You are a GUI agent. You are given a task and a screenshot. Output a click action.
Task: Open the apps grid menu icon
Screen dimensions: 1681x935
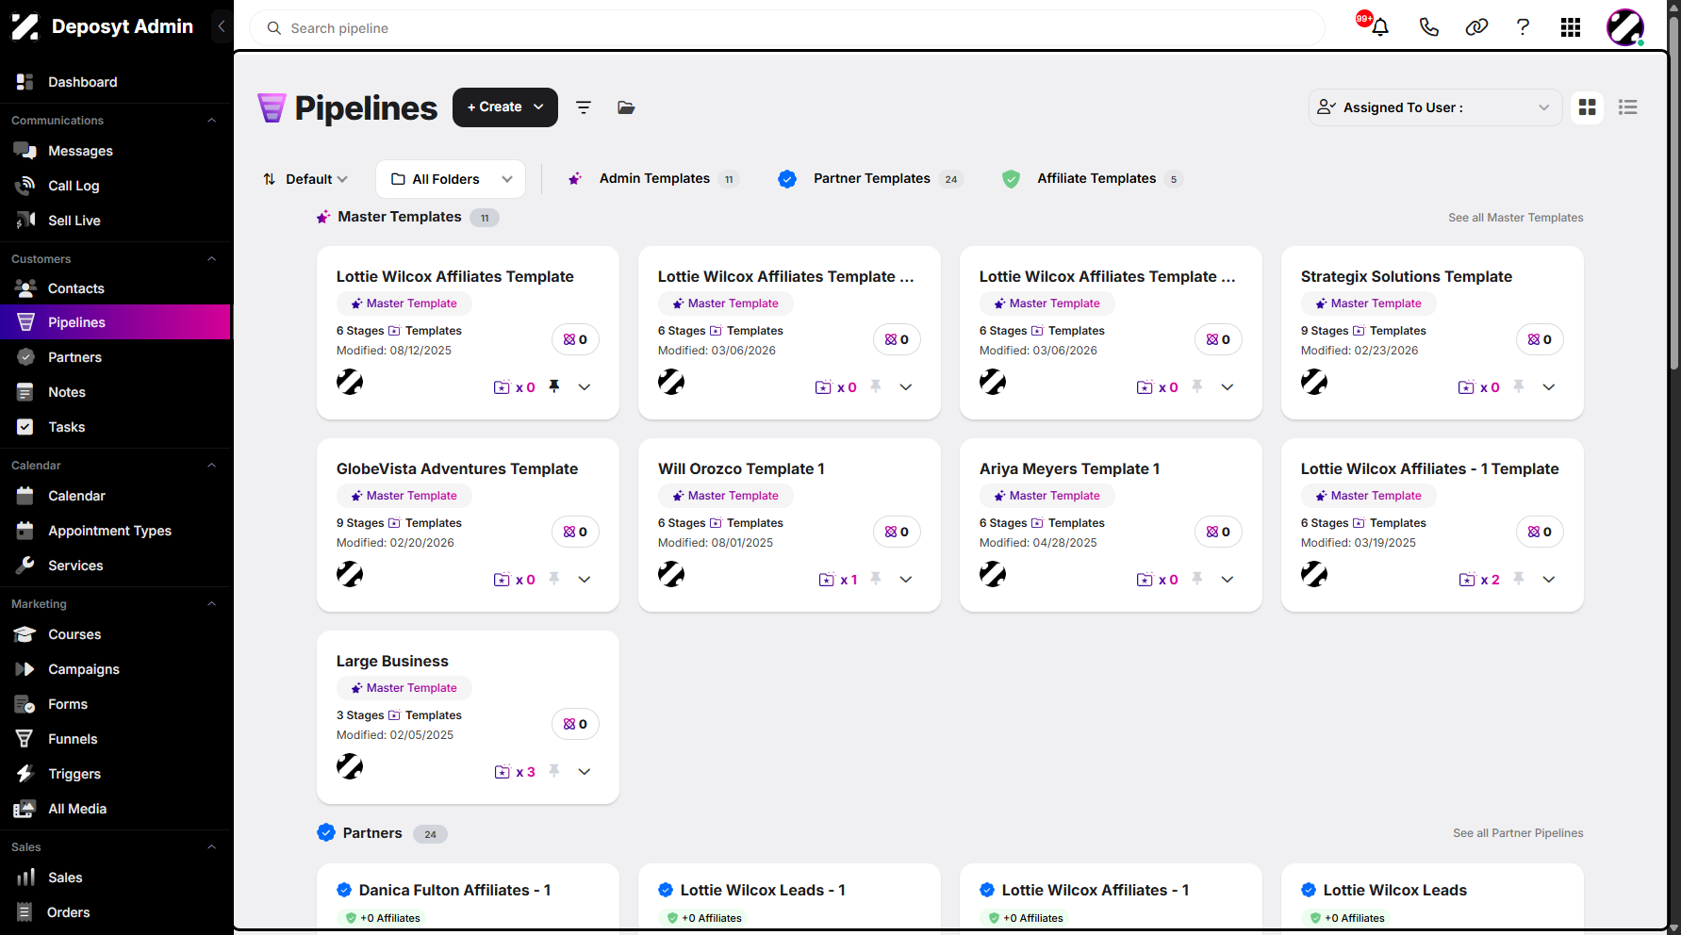(x=1571, y=27)
